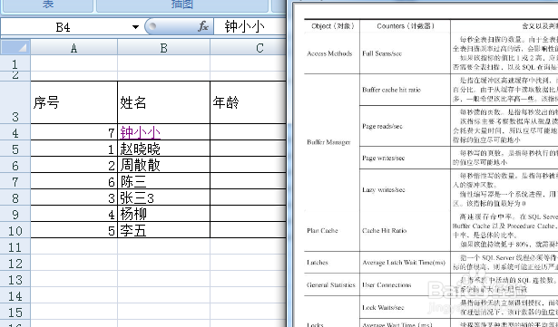Select row 14 header
The width and height of the screenshot is (558, 327).
pos(15,295)
